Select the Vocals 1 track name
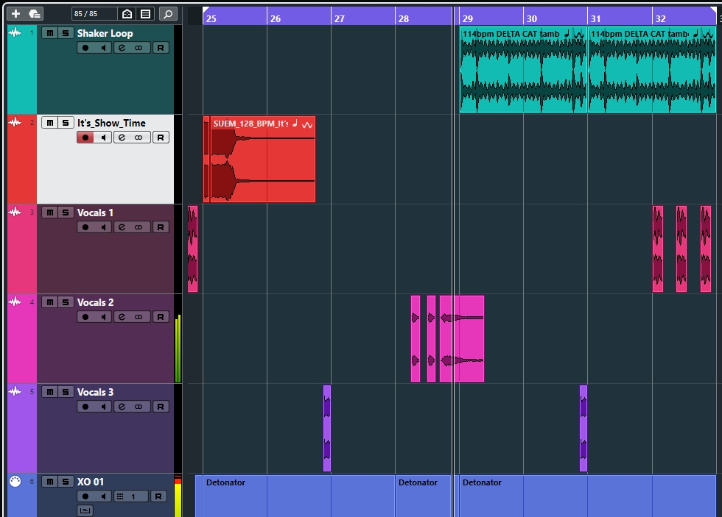The height and width of the screenshot is (517, 722). pos(95,213)
